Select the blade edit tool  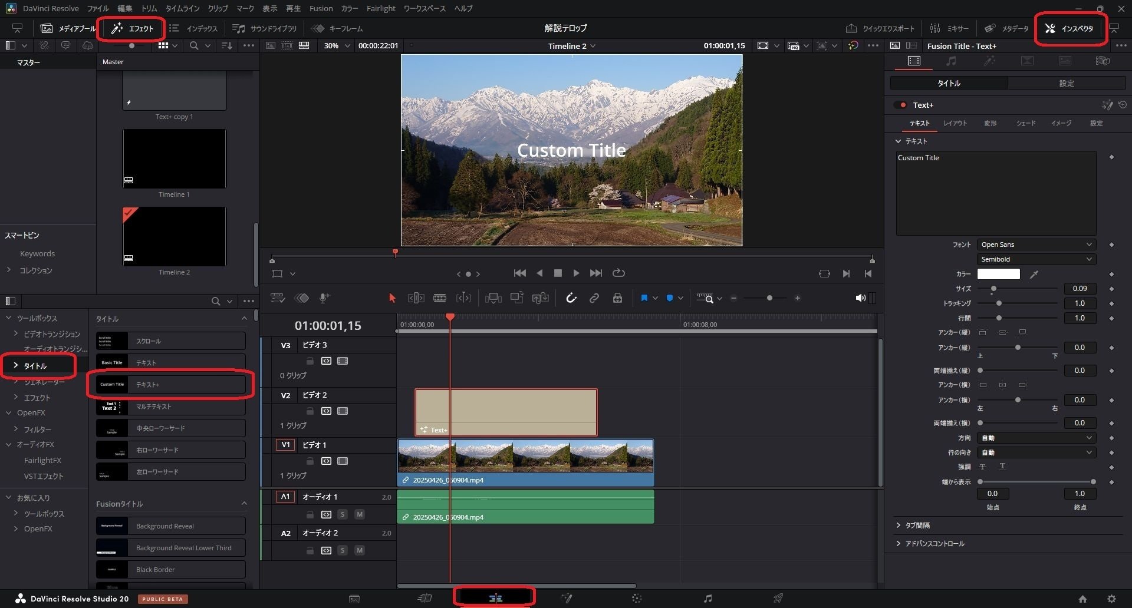440,298
